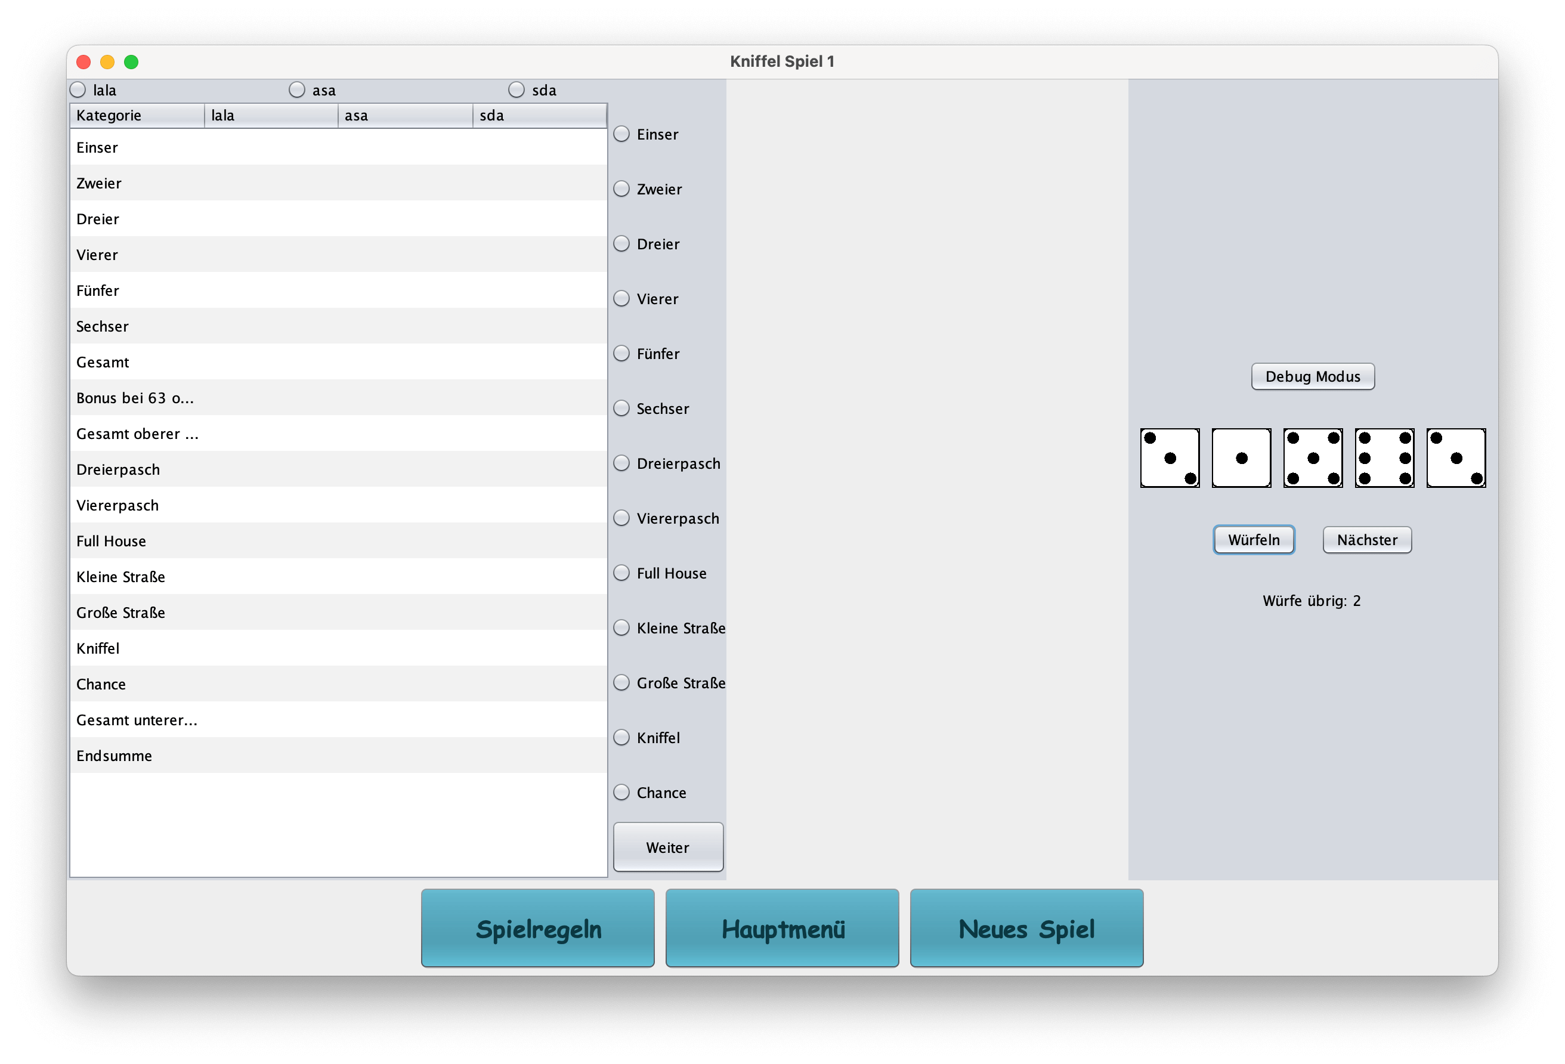Click the Kategorie column header
Screen dimensions: 1565x1064
pyautogui.click(x=137, y=115)
